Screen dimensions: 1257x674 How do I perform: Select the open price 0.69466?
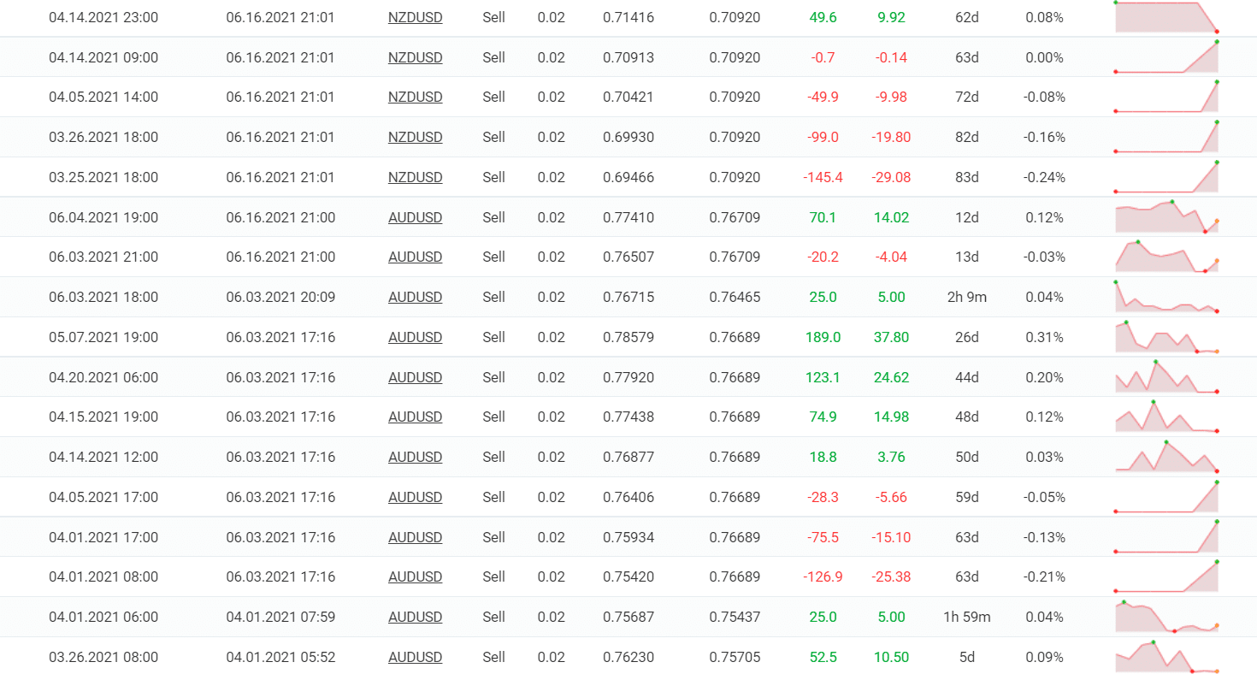tap(628, 177)
